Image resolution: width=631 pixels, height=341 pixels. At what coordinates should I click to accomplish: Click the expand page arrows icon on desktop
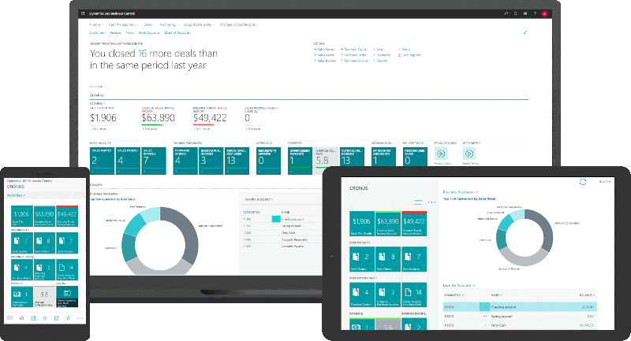click(x=526, y=32)
